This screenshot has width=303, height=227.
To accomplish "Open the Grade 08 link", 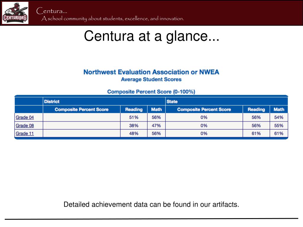I will pyautogui.click(x=25, y=125).
